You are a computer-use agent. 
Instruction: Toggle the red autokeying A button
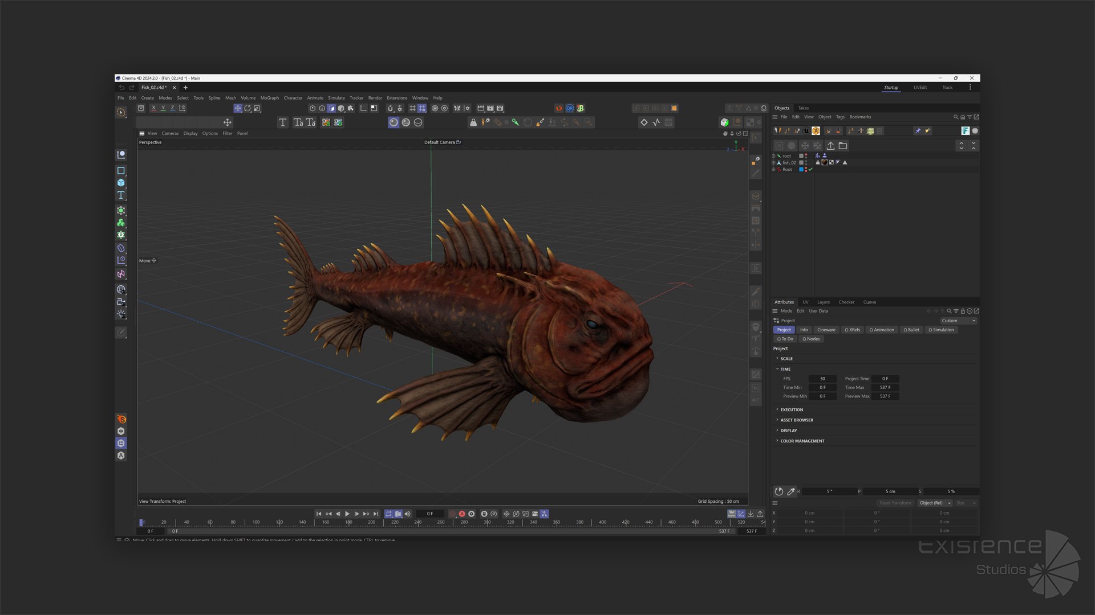[x=462, y=514]
